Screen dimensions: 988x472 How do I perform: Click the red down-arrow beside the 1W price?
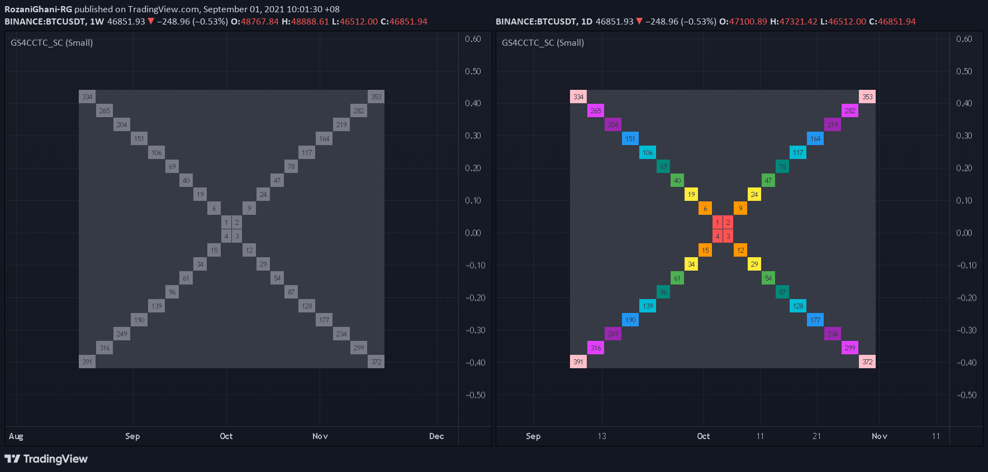point(150,21)
